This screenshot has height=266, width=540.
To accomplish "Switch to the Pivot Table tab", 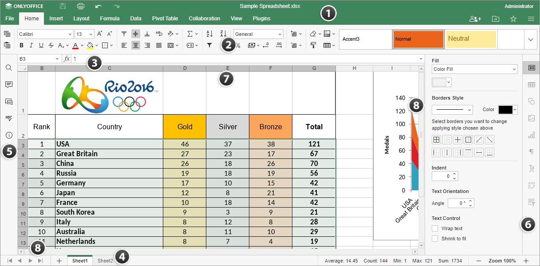I will pyautogui.click(x=165, y=19).
